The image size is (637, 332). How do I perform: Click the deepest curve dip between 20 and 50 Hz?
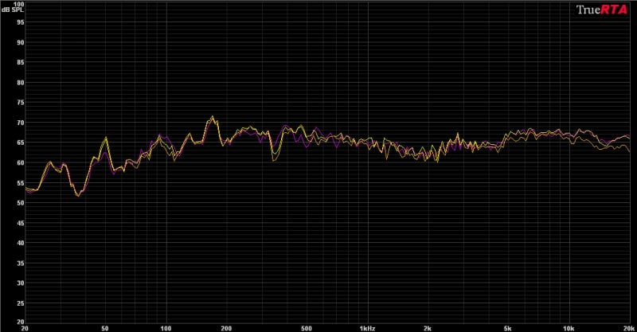tap(77, 194)
